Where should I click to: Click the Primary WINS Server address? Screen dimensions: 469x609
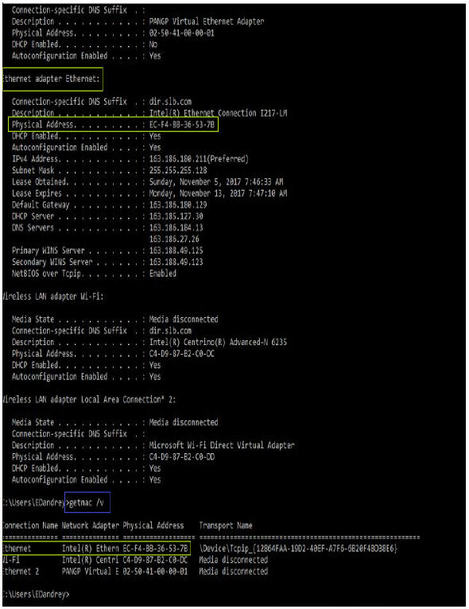[x=176, y=250]
